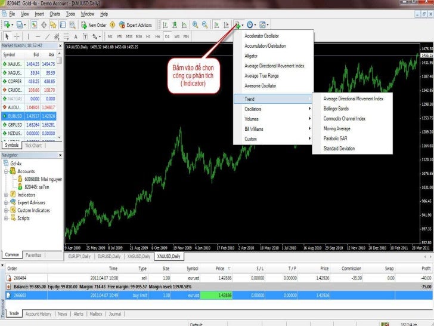Screen dimensions: 434x326
Task: Switch chart to Candlesticks mode
Action: click(x=175, y=25)
